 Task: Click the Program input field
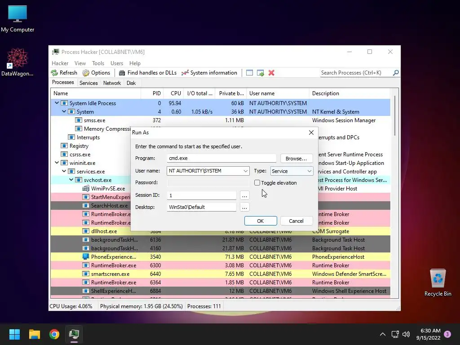pyautogui.click(x=221, y=158)
